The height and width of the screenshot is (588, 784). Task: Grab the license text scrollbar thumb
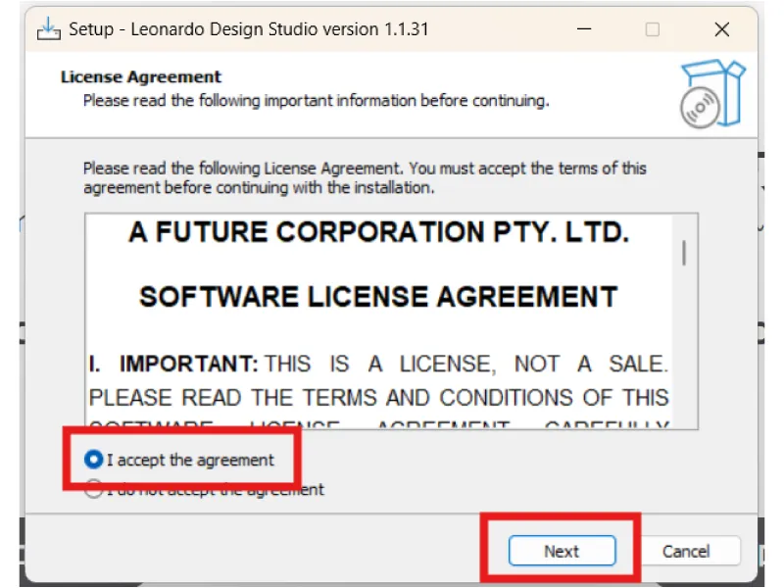(683, 252)
